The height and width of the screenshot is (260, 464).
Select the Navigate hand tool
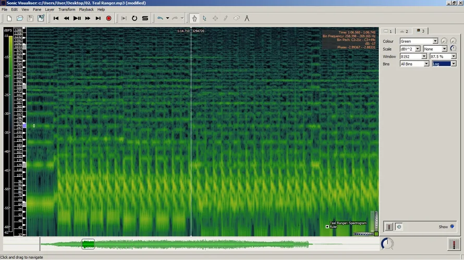click(x=194, y=18)
